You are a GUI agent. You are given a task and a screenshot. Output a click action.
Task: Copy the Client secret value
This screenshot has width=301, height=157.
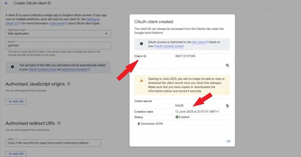[x=227, y=106]
